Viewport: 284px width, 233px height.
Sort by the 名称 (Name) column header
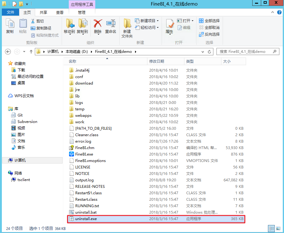coord(105,61)
